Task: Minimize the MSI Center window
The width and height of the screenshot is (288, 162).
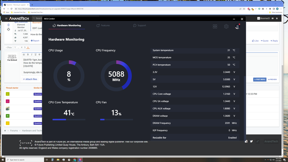Action: tap(234, 19)
